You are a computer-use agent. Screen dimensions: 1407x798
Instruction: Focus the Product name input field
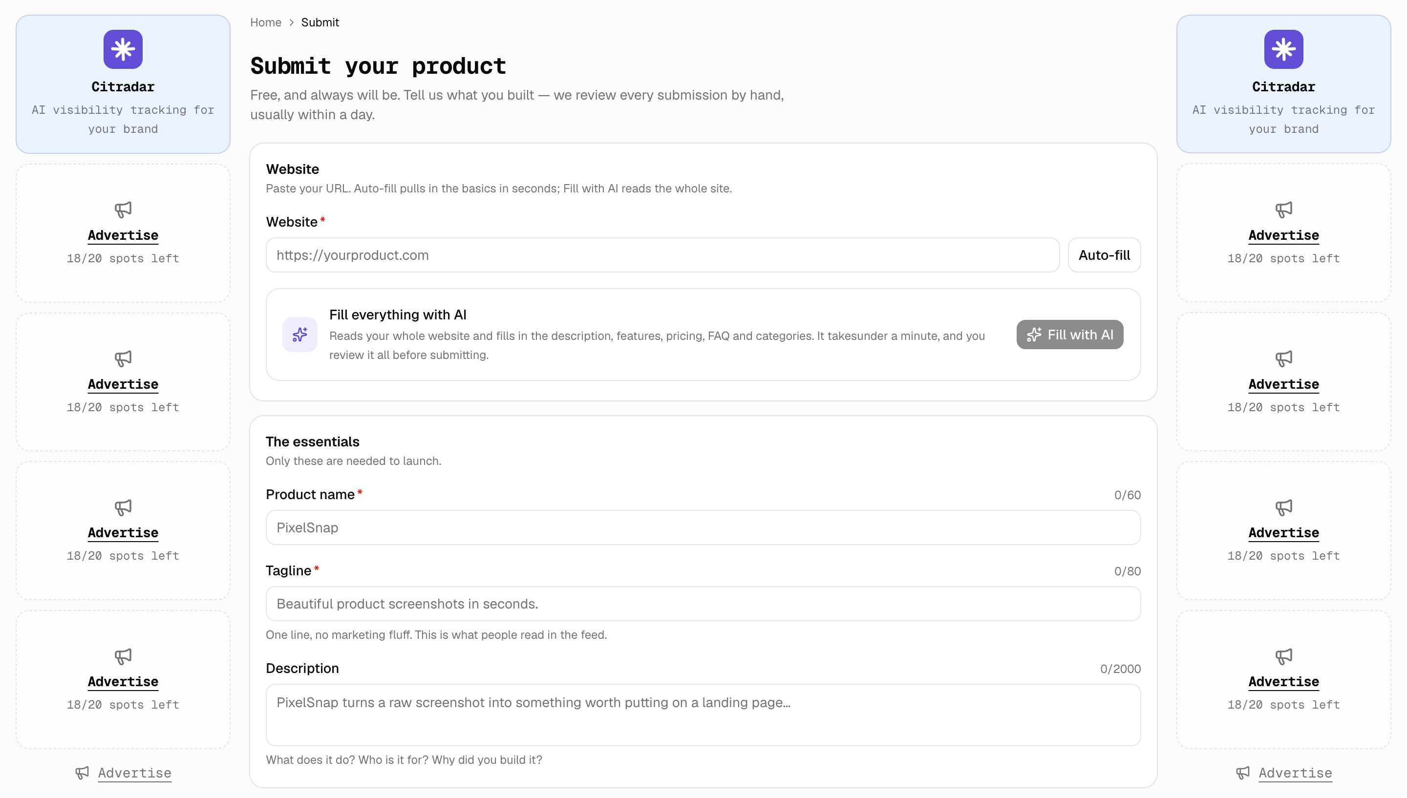703,527
